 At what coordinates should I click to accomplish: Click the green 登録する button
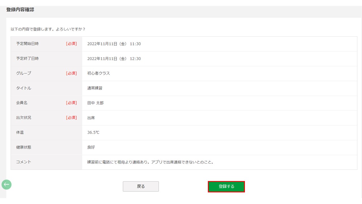[226, 186]
